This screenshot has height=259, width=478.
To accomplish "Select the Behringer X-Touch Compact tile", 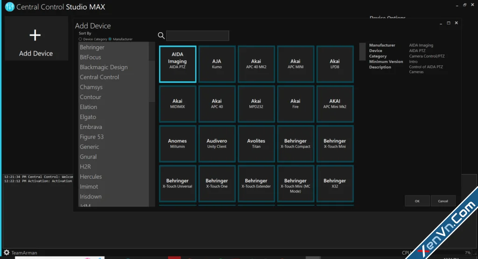I will (x=295, y=144).
